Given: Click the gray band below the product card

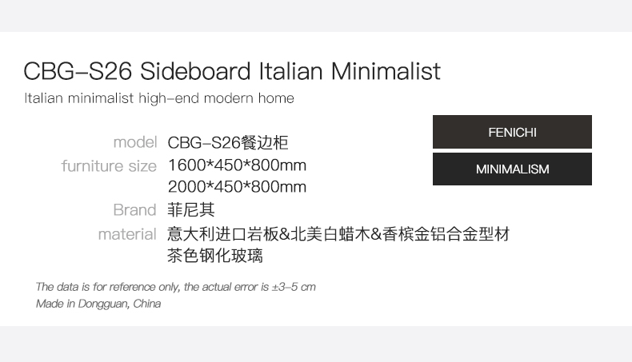Looking at the screenshot, I should [x=316, y=344].
